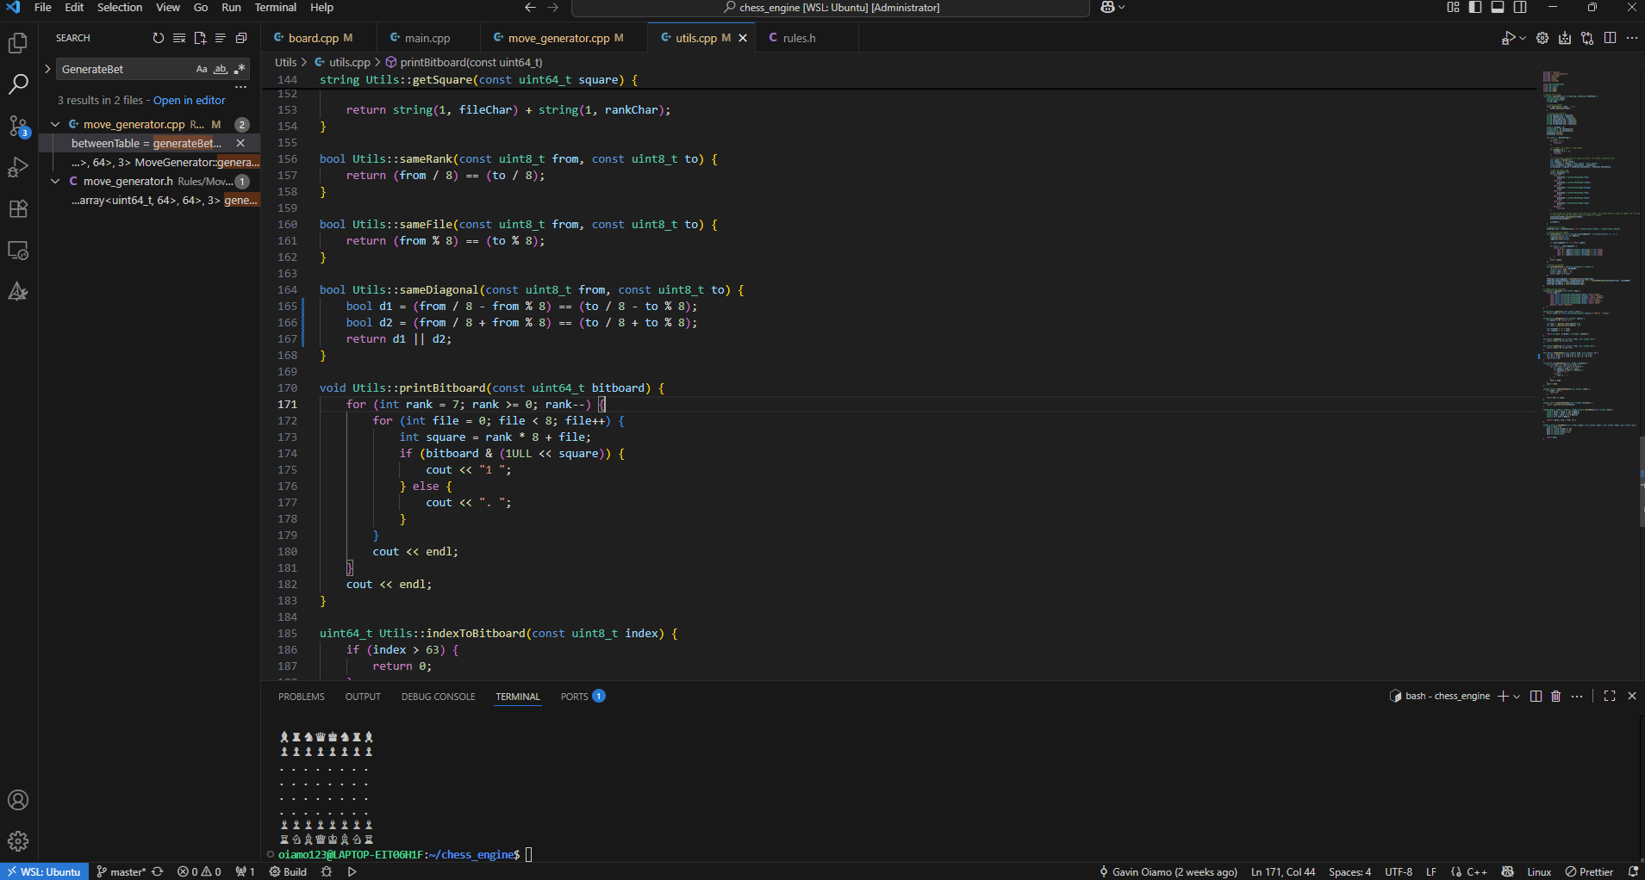Click the 'Open in editor' link
Viewport: 1645px width, 880px height.
point(189,101)
